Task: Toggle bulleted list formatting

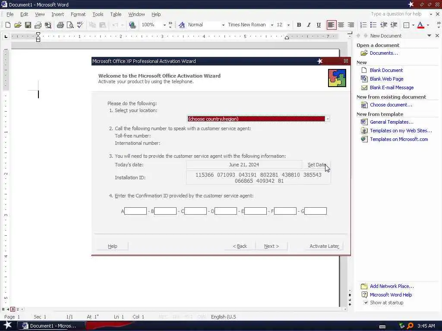Action: (x=373, y=25)
